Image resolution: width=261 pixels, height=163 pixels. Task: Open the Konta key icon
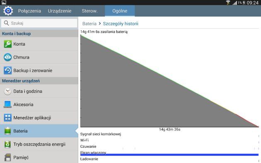click(x=7, y=44)
